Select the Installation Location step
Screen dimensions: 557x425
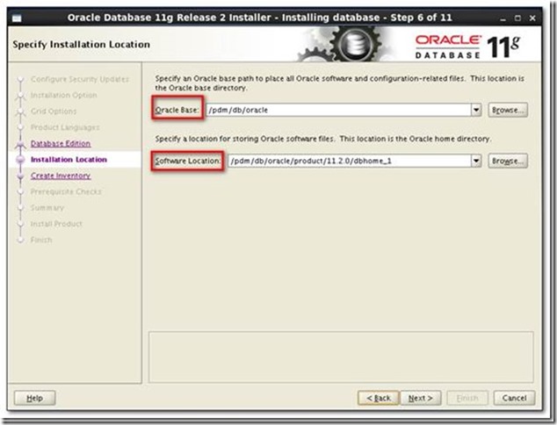click(69, 160)
